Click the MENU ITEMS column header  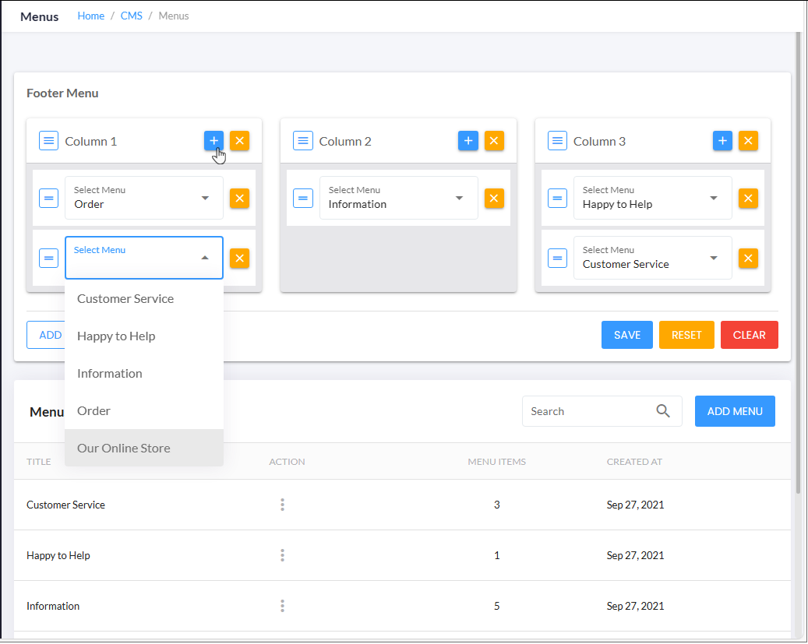coord(497,462)
